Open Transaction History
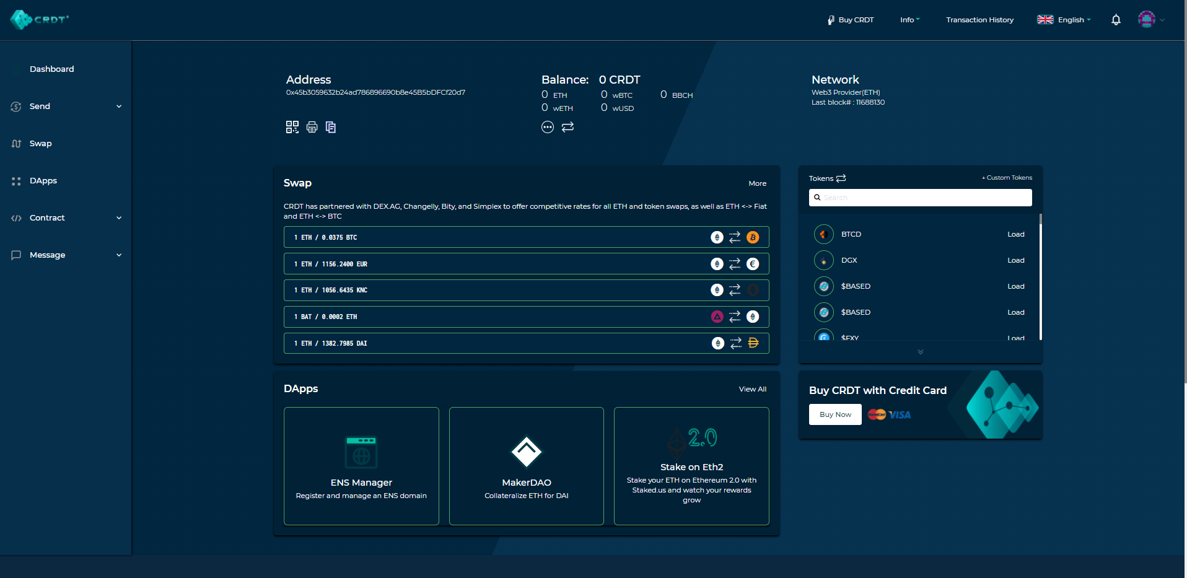 pos(980,20)
